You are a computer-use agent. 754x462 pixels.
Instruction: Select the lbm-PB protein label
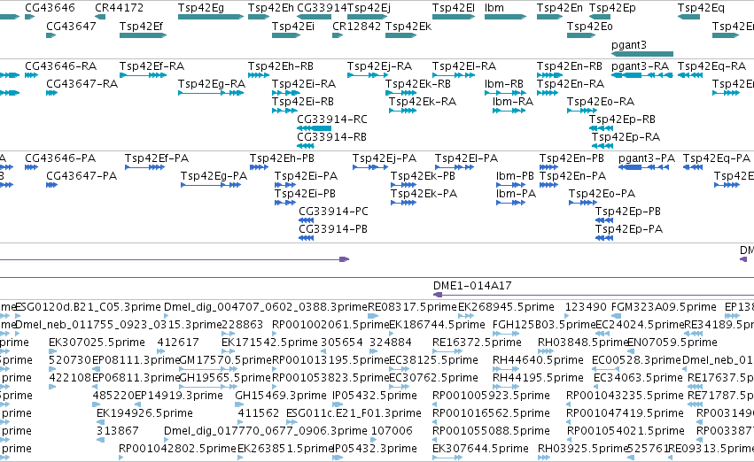tap(515, 176)
